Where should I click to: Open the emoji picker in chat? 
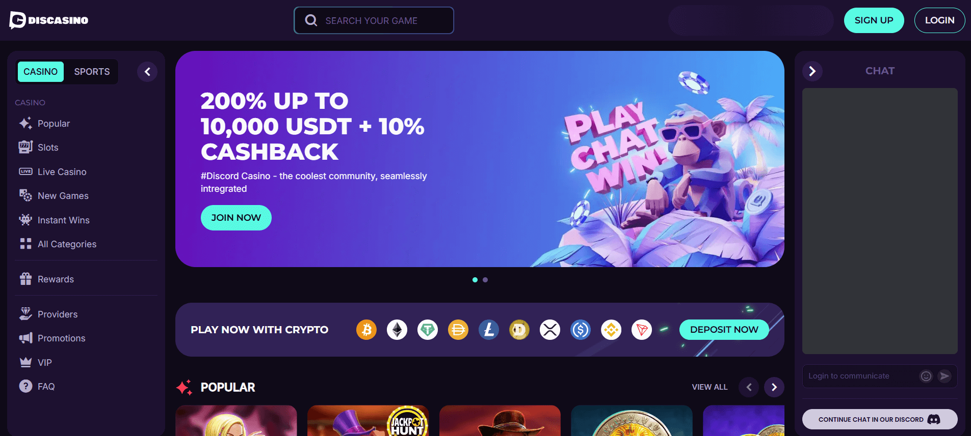point(926,376)
